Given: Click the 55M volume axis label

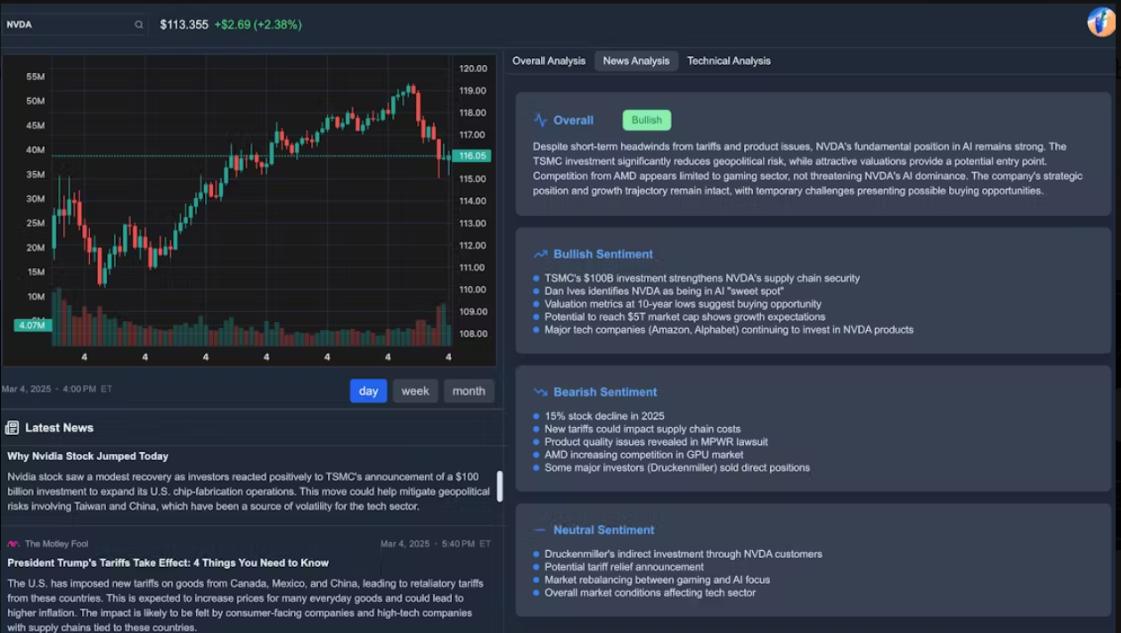Looking at the screenshot, I should click(36, 77).
